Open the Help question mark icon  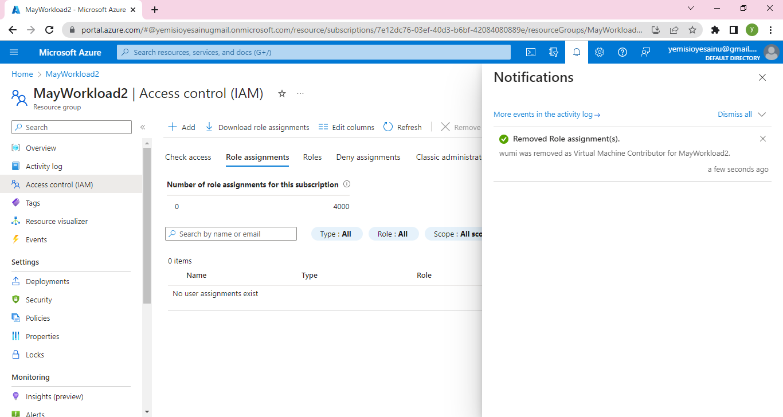click(623, 52)
